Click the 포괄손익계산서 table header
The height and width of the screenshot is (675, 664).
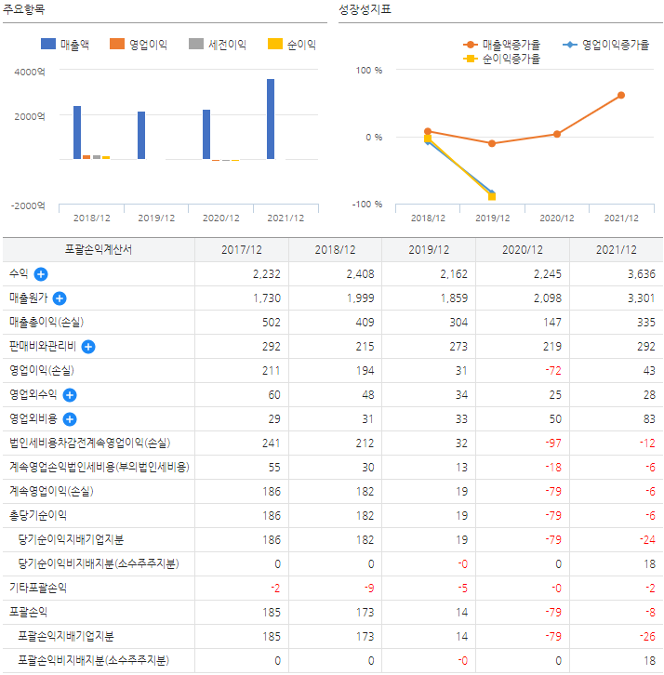99,250
